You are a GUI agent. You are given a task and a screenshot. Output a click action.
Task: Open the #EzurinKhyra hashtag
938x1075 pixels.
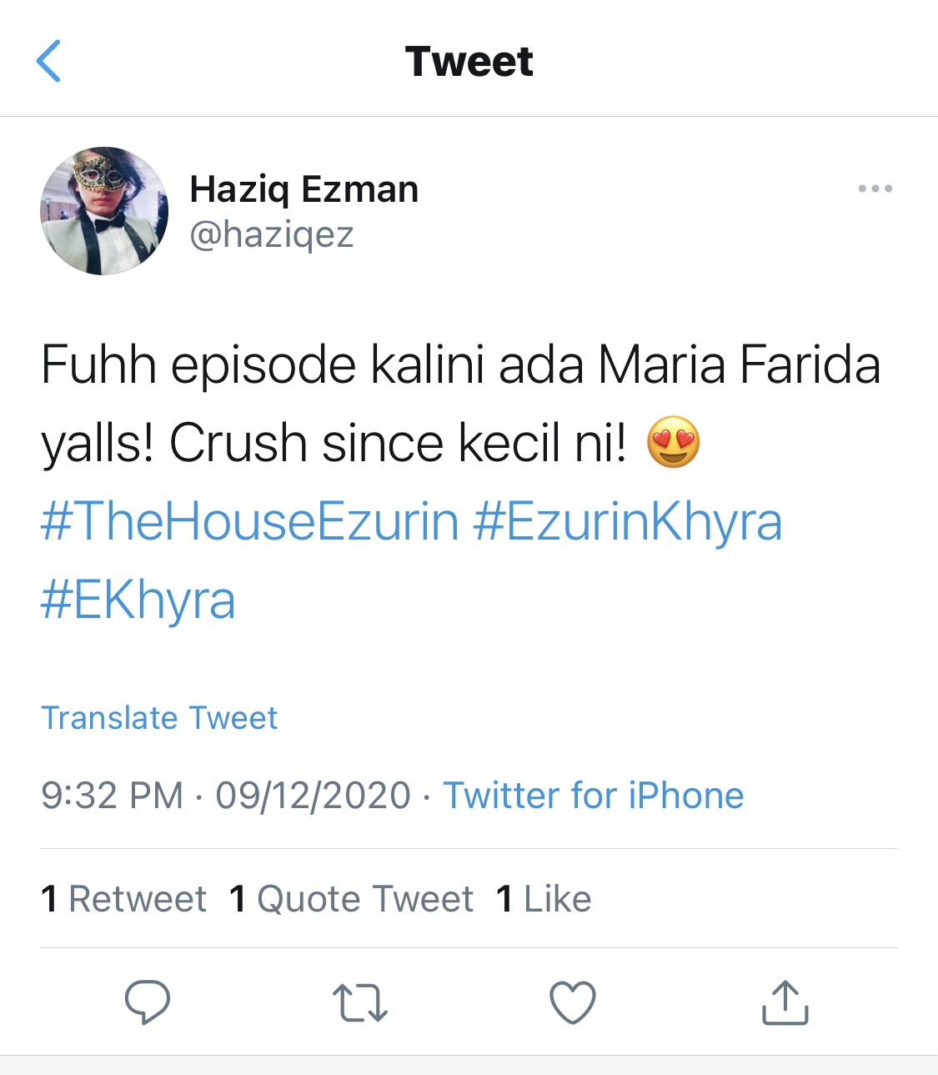(628, 522)
